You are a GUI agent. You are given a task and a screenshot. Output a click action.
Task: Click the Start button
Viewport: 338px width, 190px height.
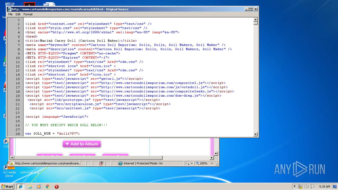[7, 186]
